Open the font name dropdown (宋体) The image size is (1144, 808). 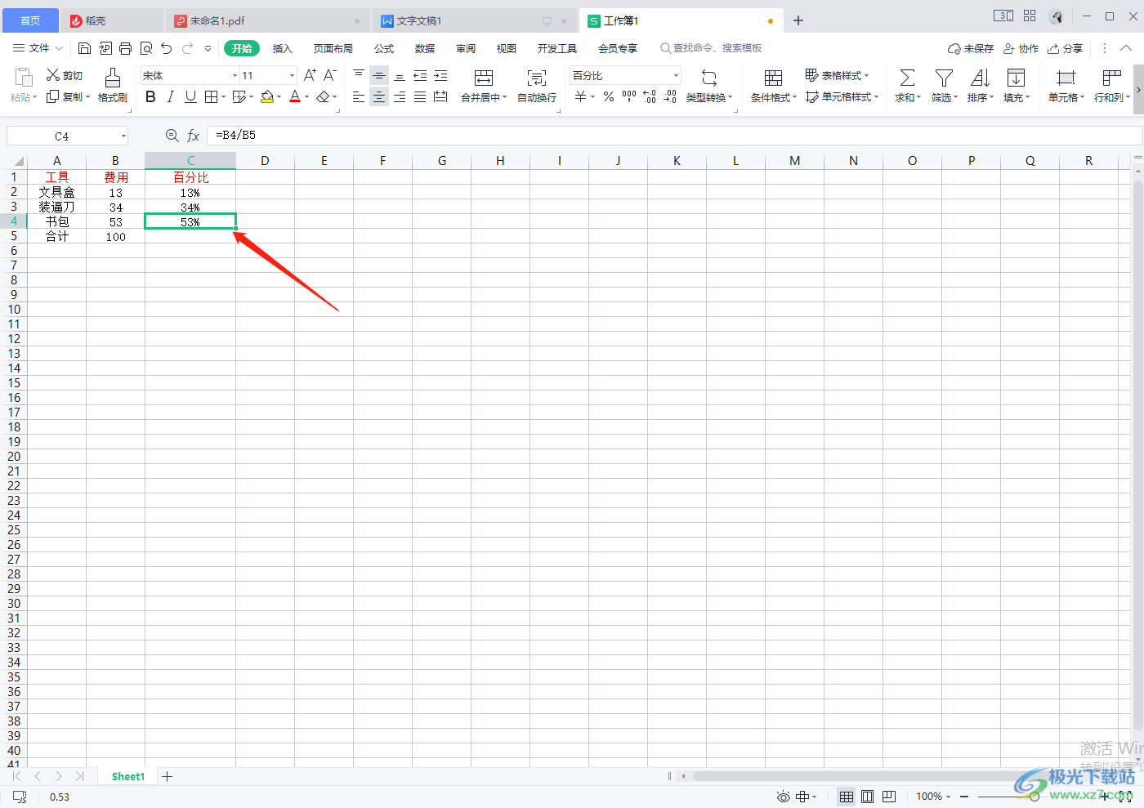pyautogui.click(x=235, y=75)
